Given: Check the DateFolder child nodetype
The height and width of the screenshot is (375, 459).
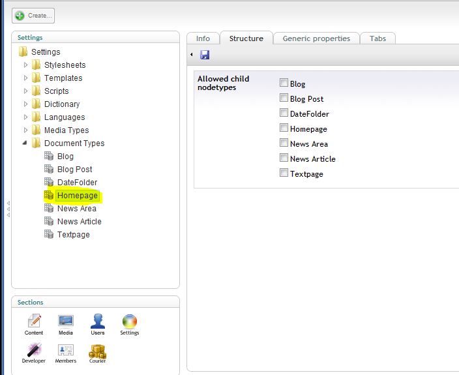Looking at the screenshot, I should (284, 112).
